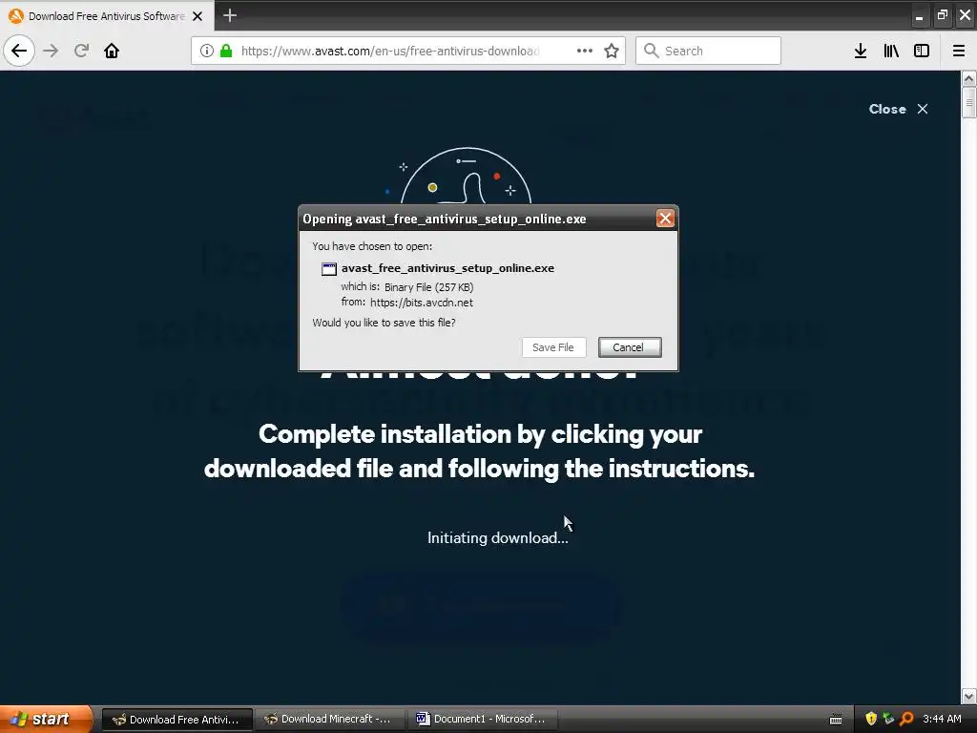The image size is (977, 733).
Task: Click the avast.com URL address field
Action: point(390,51)
